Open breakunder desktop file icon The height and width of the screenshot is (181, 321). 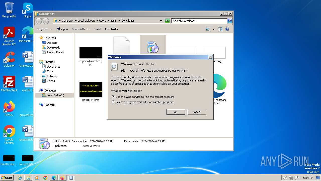point(9,160)
